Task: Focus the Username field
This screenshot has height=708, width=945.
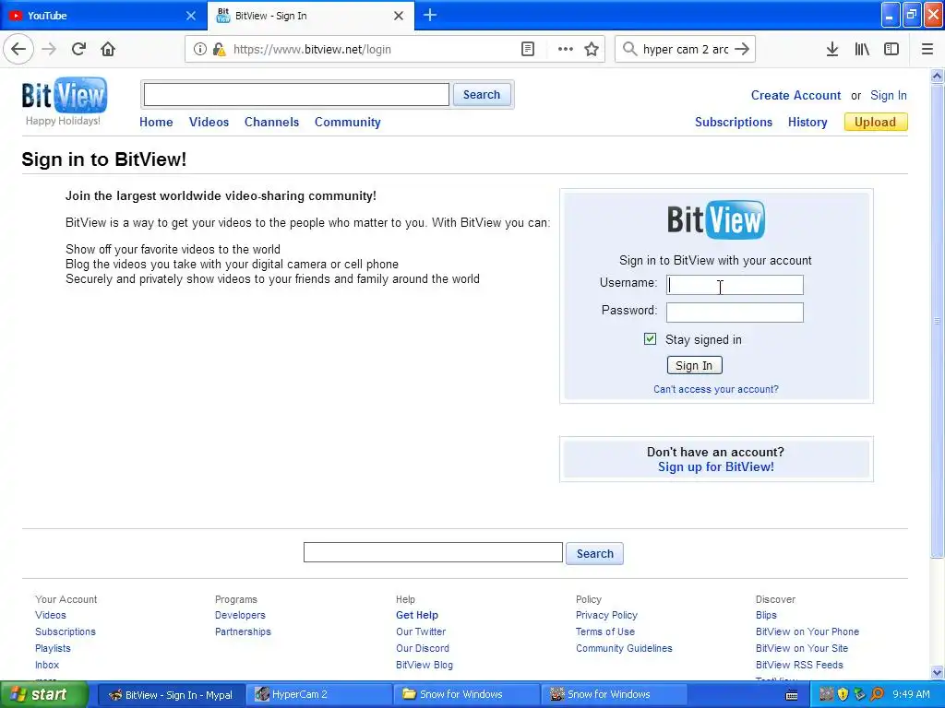Action: tap(735, 285)
